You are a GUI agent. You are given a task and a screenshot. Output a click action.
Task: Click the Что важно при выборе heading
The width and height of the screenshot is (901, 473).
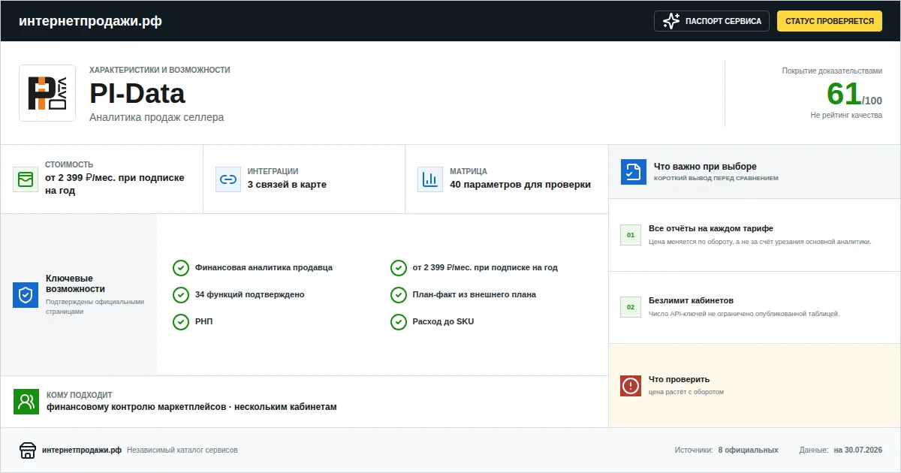pyautogui.click(x=705, y=167)
